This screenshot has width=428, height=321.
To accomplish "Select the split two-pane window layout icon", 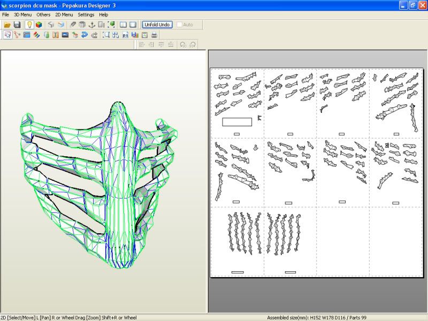I will pos(123,25).
